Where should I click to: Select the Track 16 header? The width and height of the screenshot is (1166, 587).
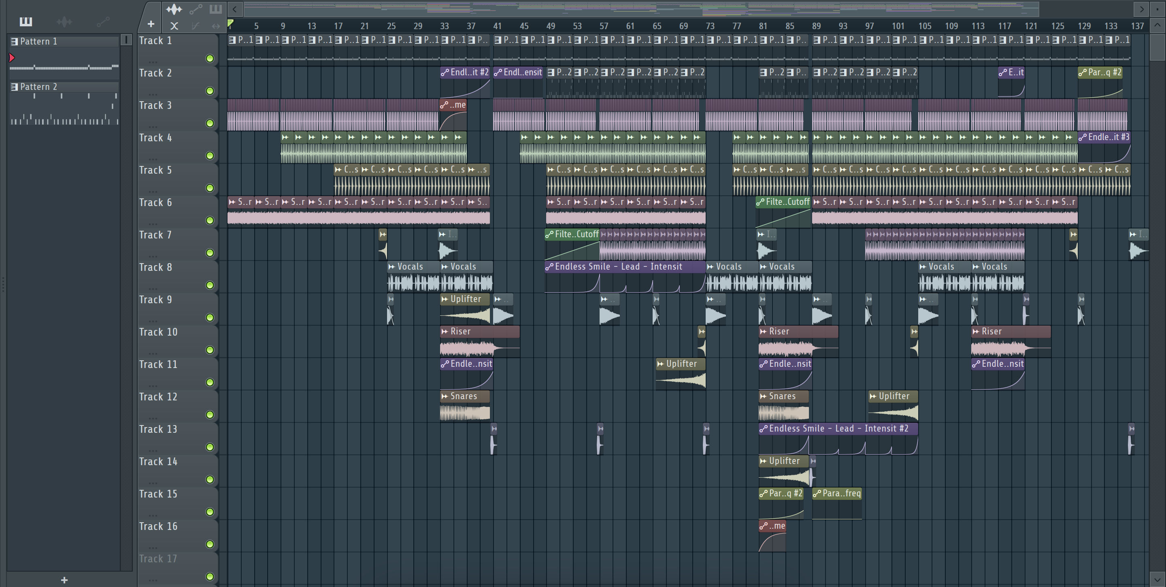pos(177,536)
